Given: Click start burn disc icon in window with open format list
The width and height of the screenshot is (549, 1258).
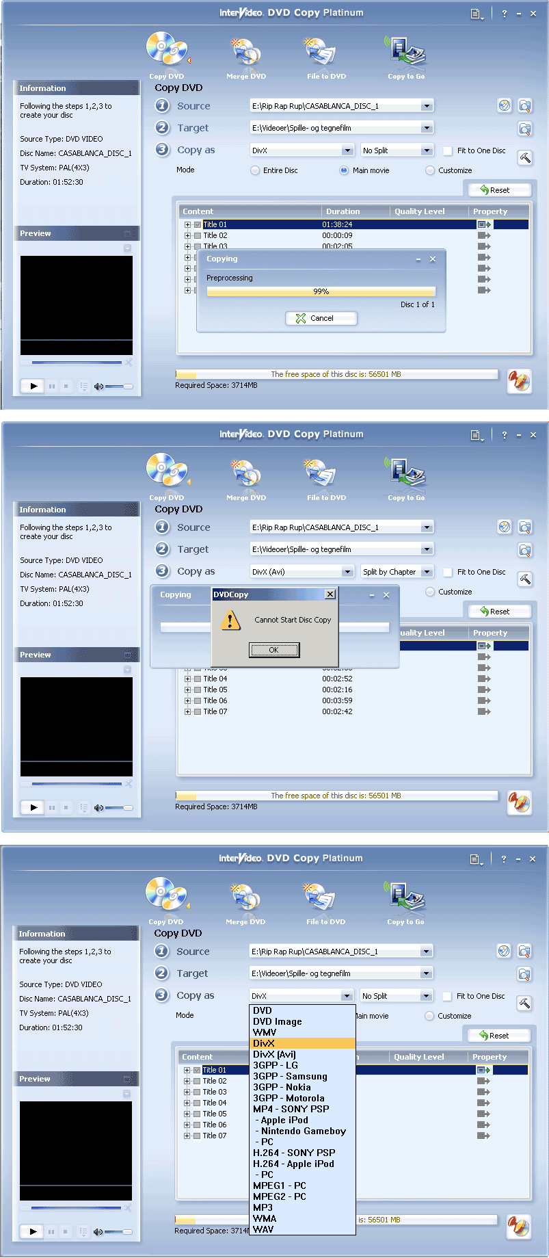Looking at the screenshot, I should point(519,1226).
